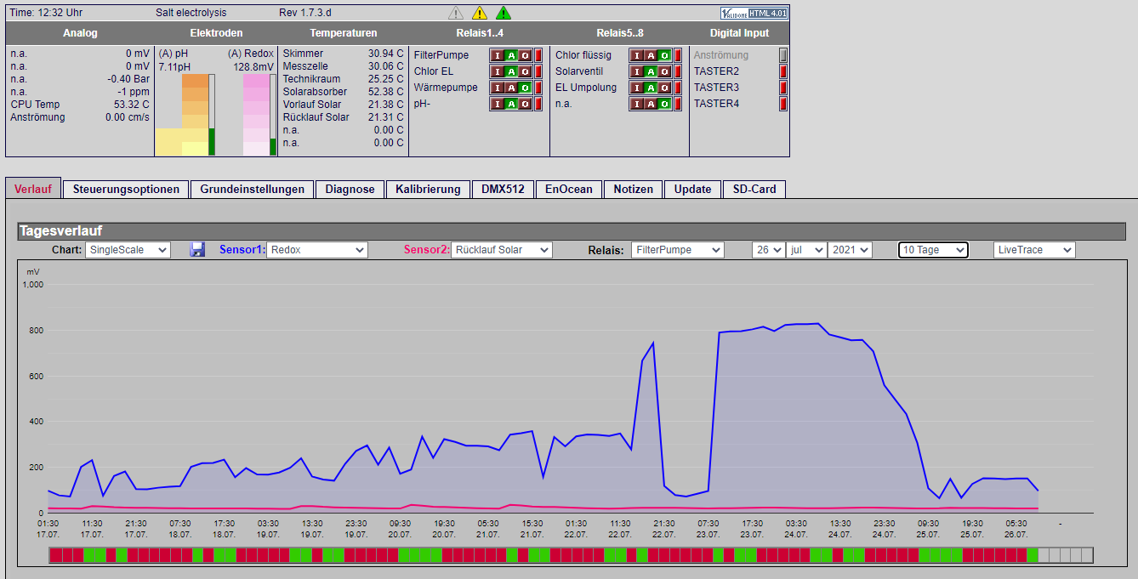Open the month dropdown showing jul
This screenshot has width=1138, height=579.
click(806, 250)
